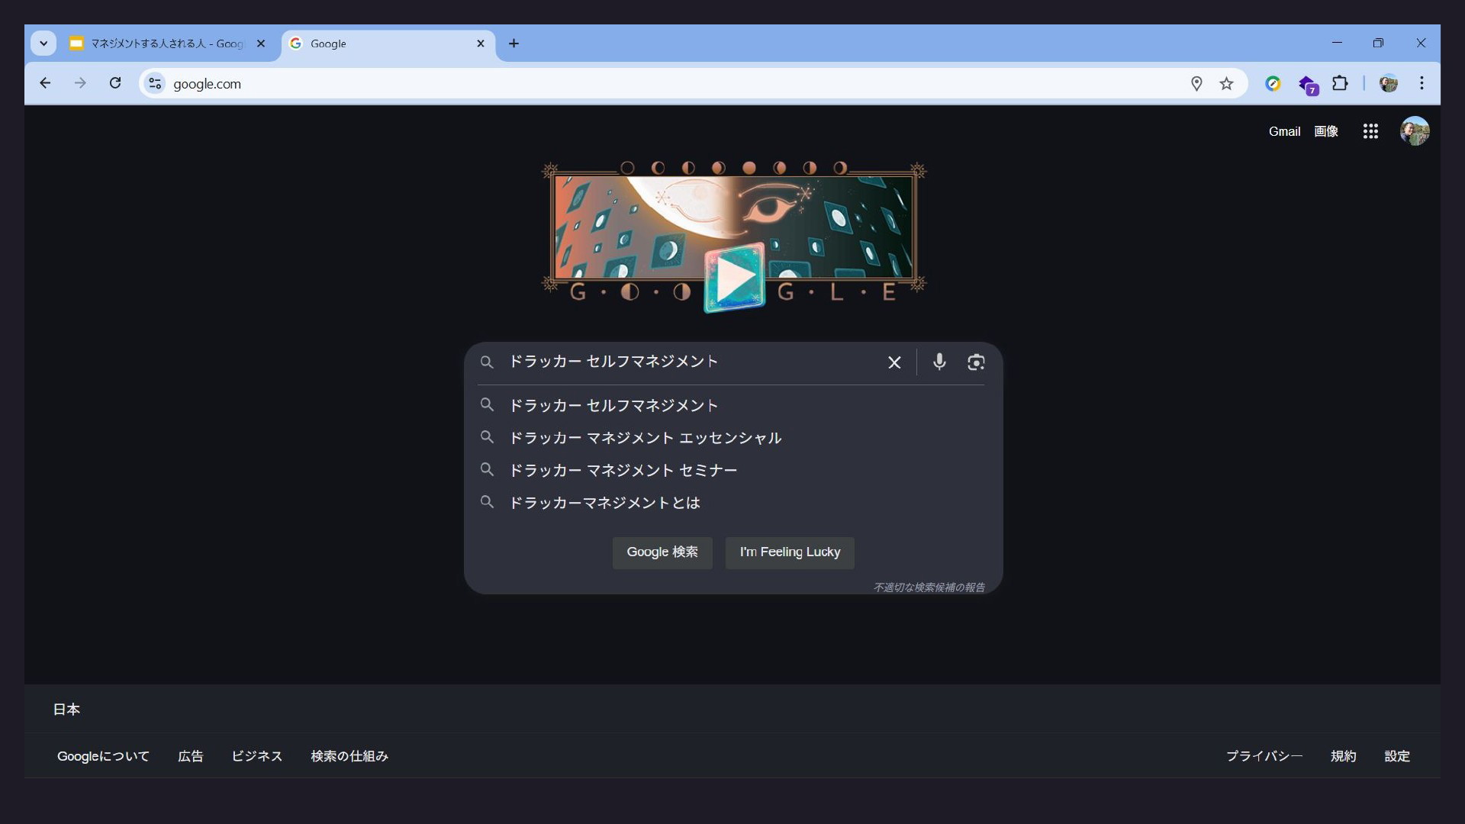The image size is (1465, 824).
Task: Clear the search query with X
Action: coord(894,362)
